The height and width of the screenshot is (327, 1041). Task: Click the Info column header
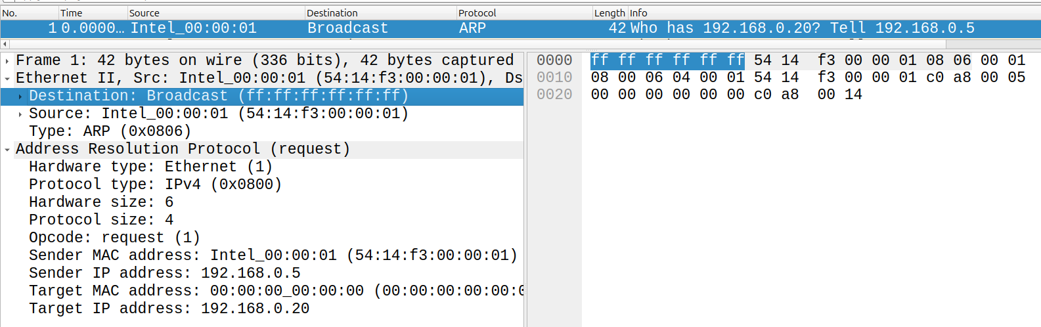click(834, 12)
